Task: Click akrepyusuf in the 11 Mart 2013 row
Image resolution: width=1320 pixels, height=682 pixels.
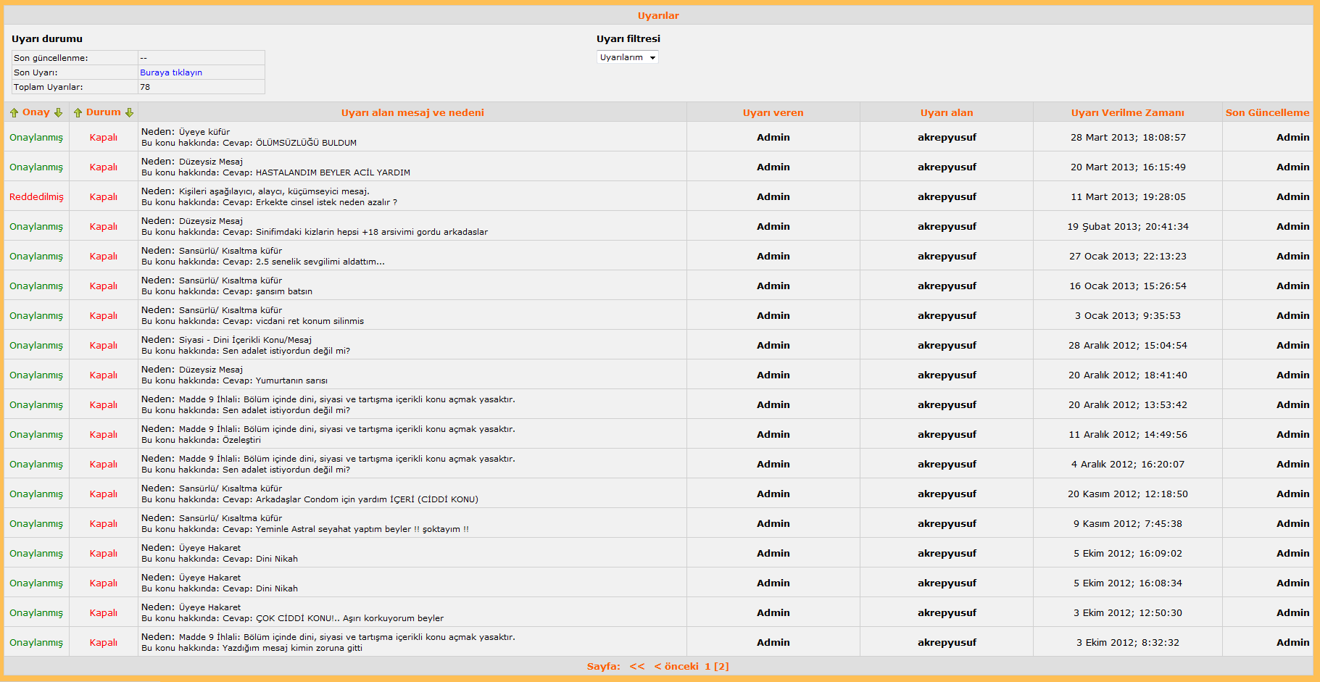Action: pyautogui.click(x=947, y=196)
